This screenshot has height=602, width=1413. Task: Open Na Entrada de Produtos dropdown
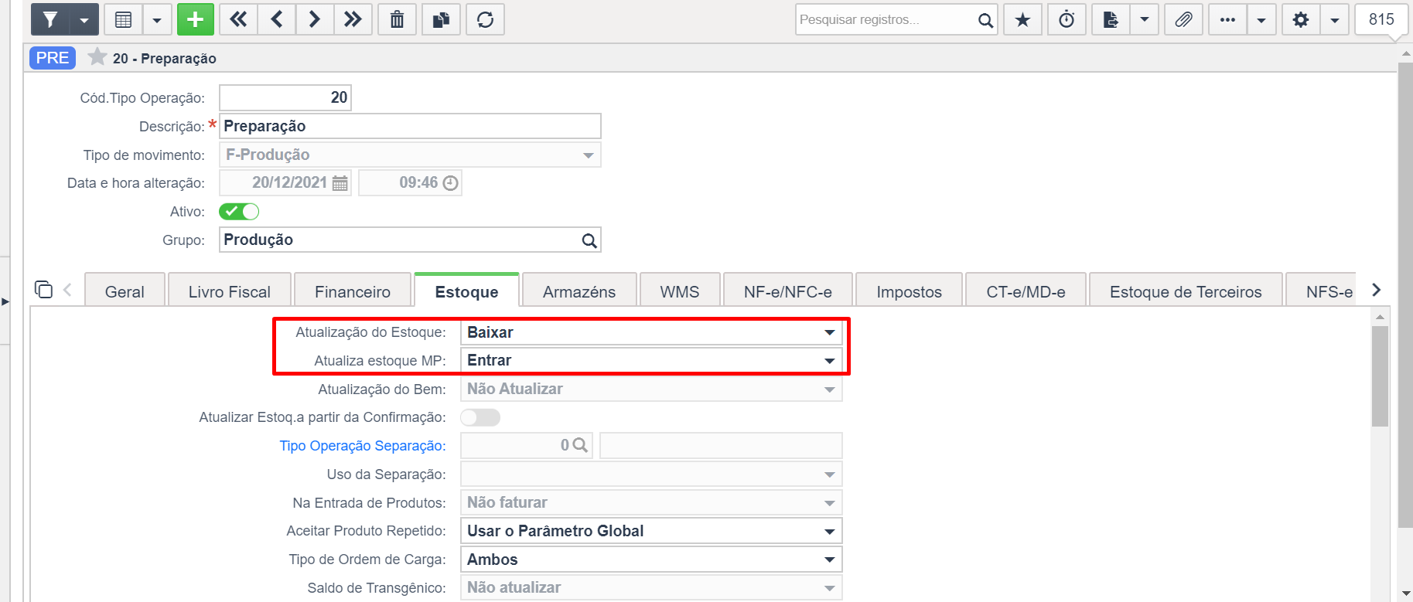click(651, 503)
